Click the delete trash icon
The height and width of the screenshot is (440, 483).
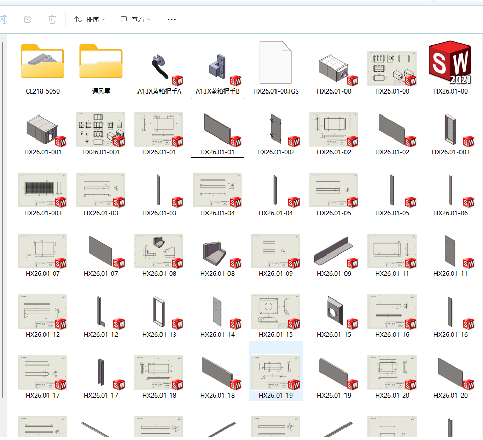click(x=52, y=20)
